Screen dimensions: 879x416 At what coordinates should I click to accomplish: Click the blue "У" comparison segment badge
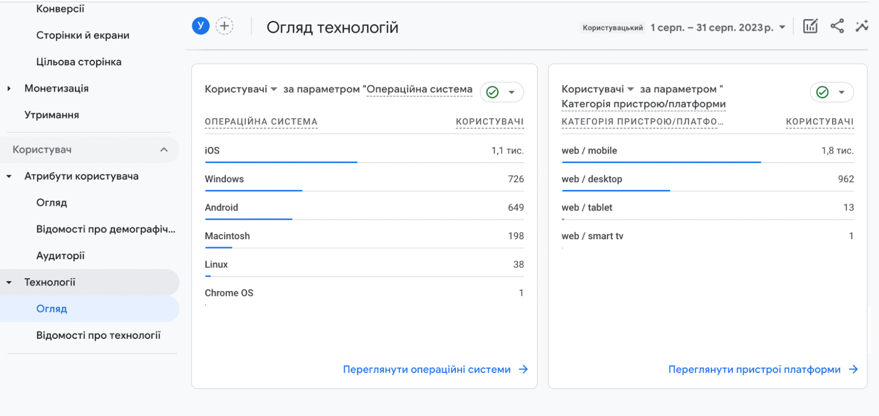click(201, 26)
